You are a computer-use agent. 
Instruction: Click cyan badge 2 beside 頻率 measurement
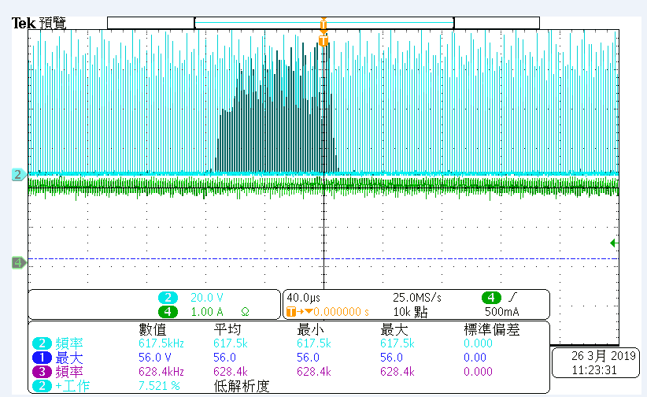(42, 343)
